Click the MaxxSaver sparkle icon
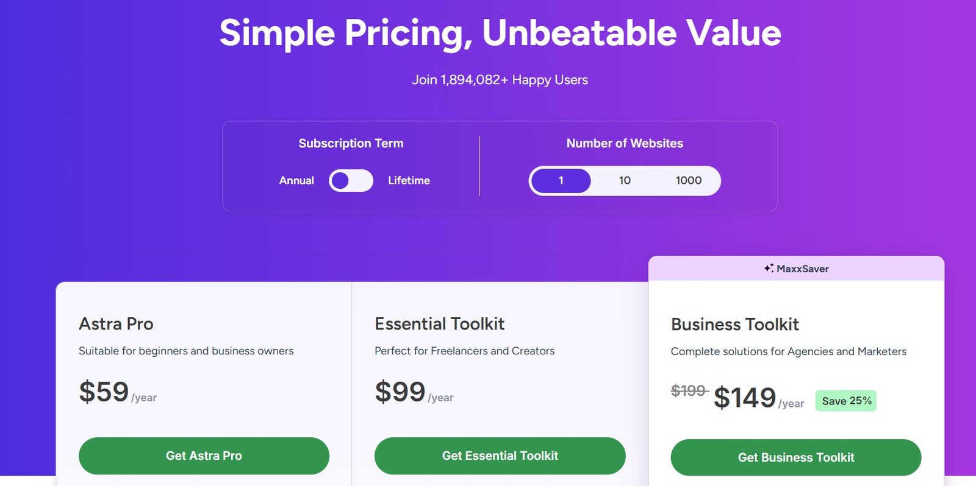 click(x=769, y=268)
